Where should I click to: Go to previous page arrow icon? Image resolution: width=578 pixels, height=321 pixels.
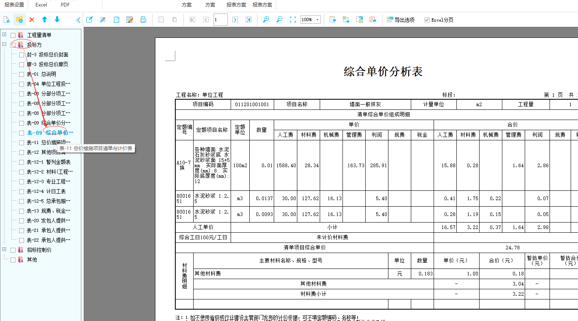point(206,20)
